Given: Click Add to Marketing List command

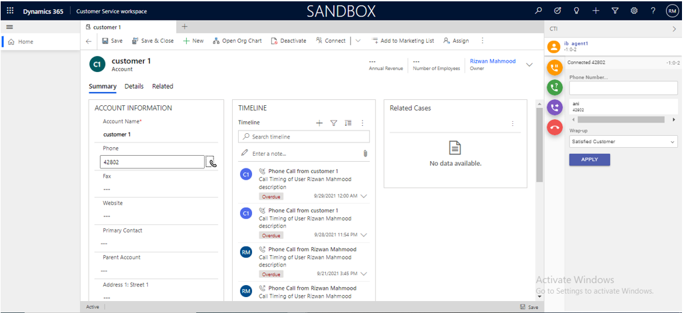Looking at the screenshot, I should pos(403,41).
